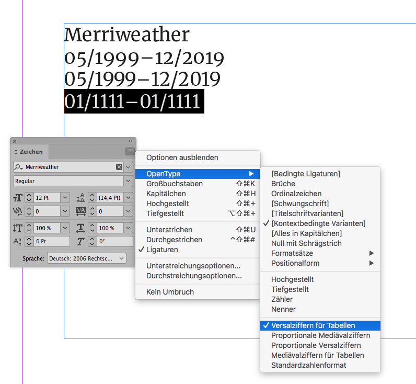
Task: Select Mediävalziffern für Tabellen
Action: click(x=320, y=355)
